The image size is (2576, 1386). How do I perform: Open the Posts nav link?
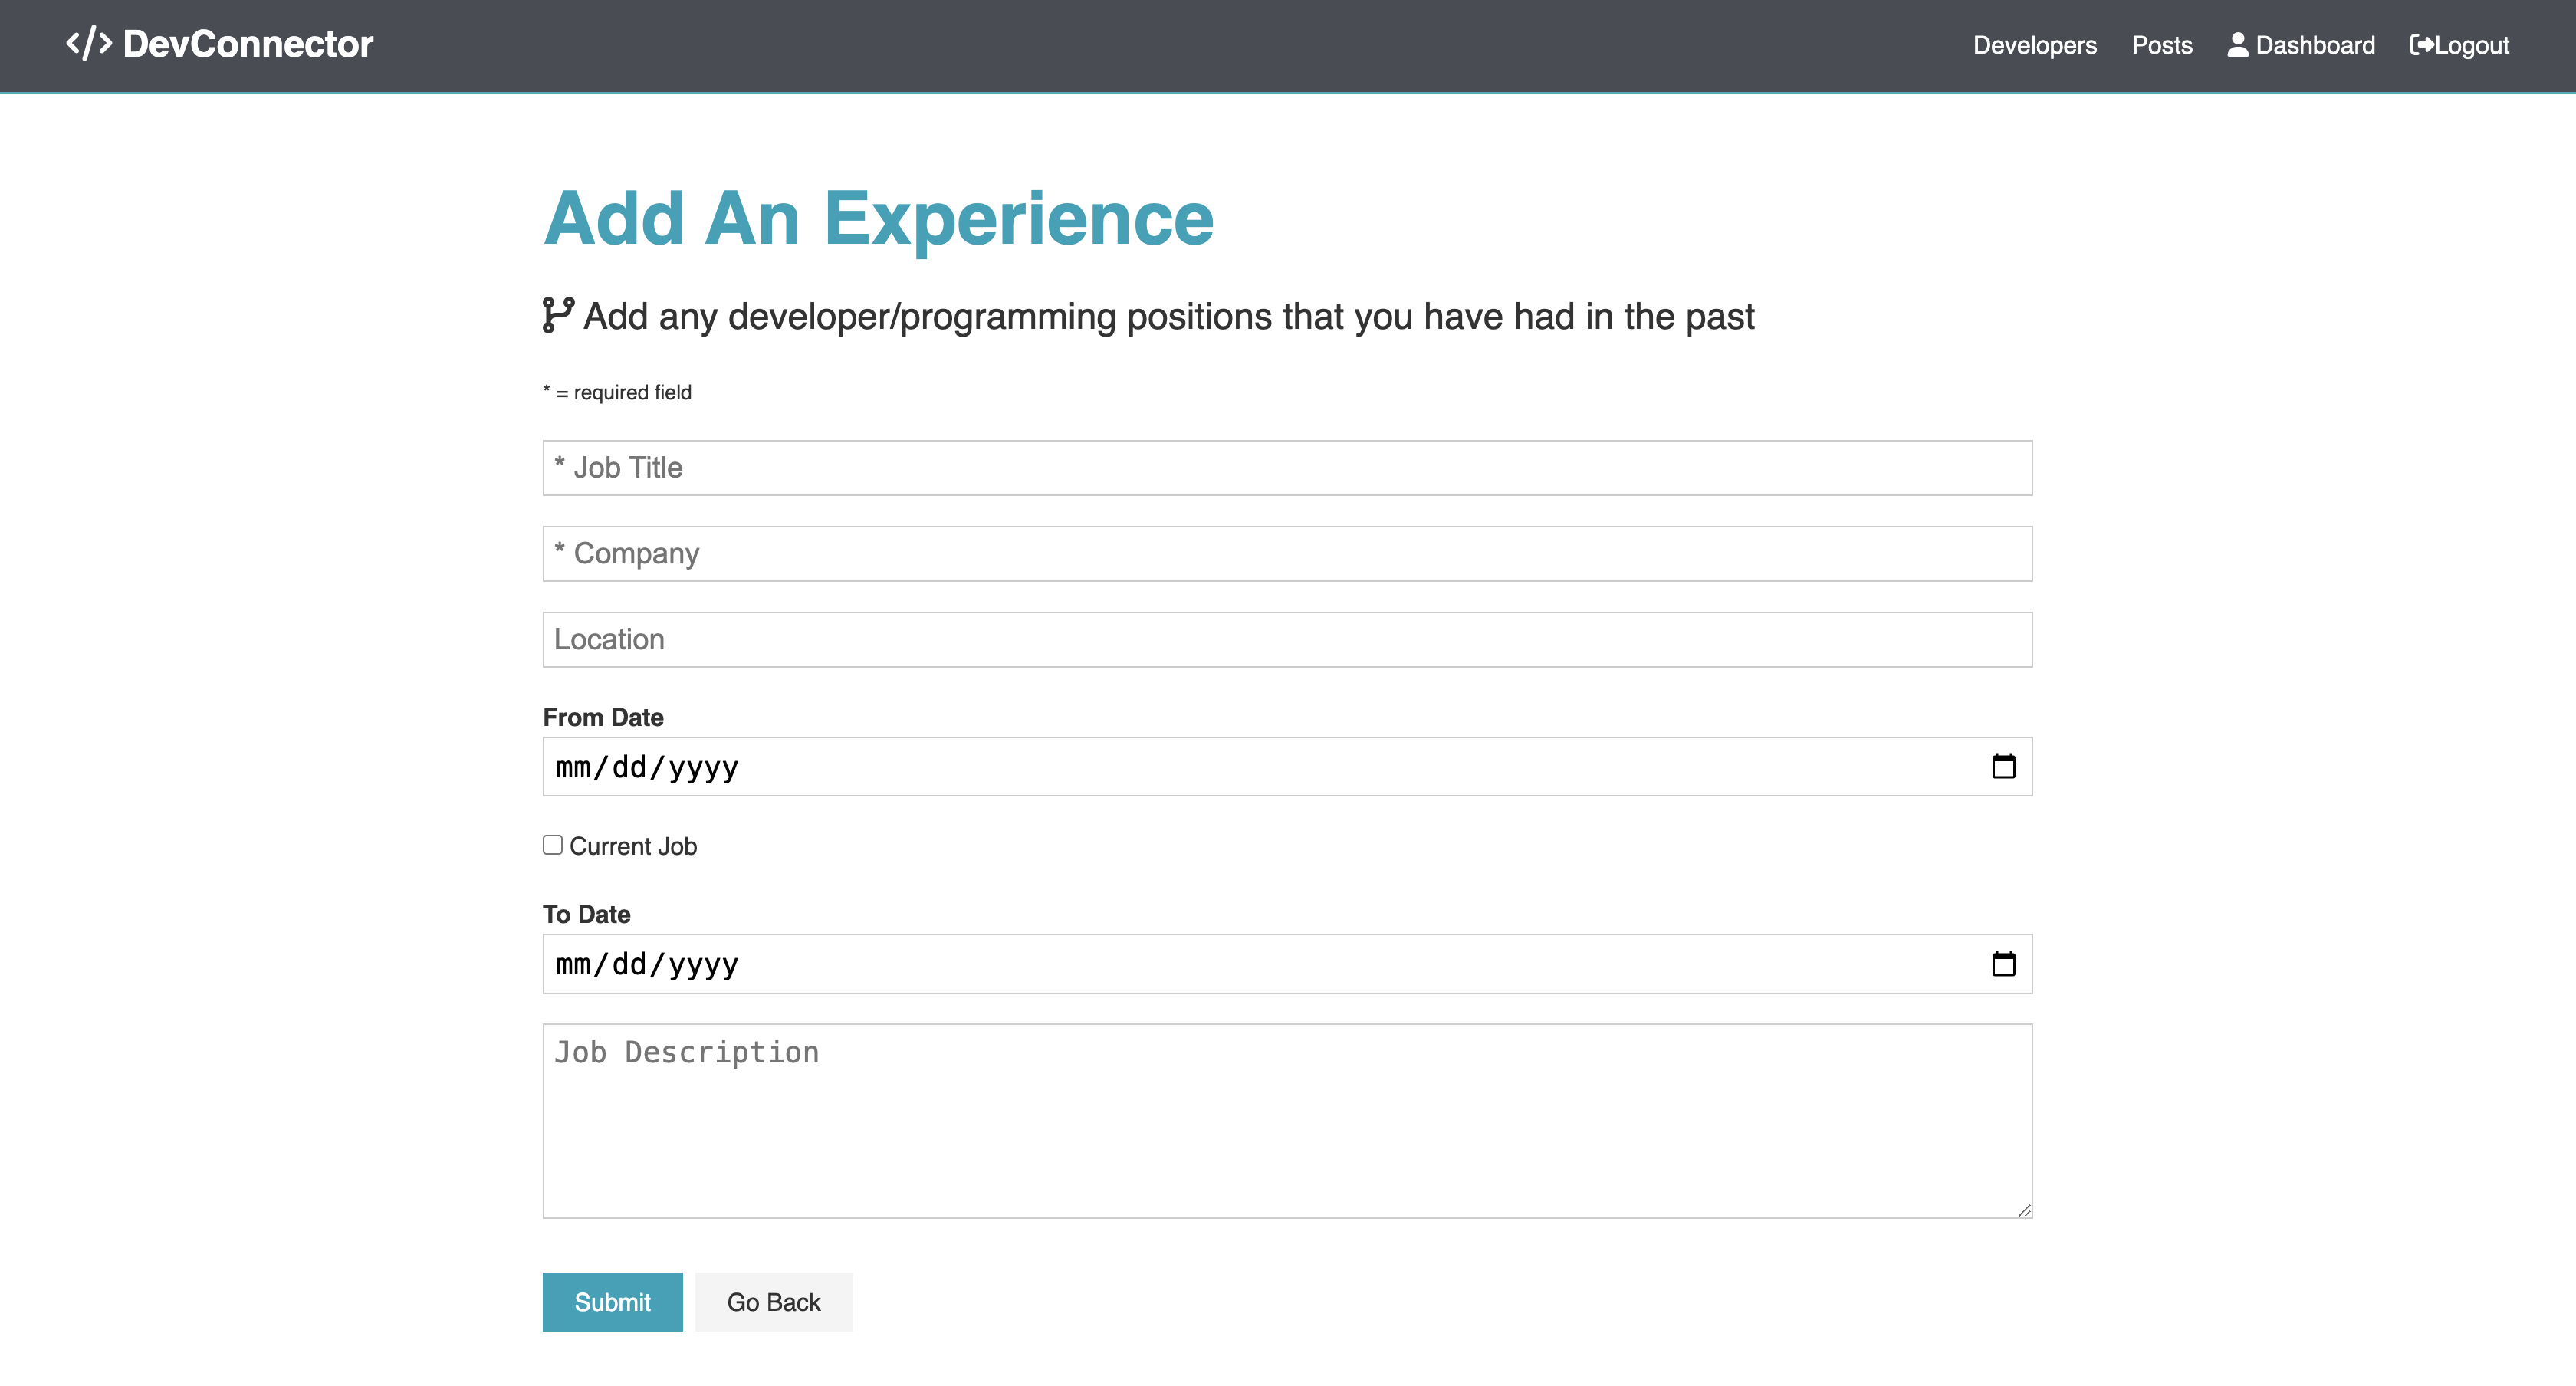2161,45
